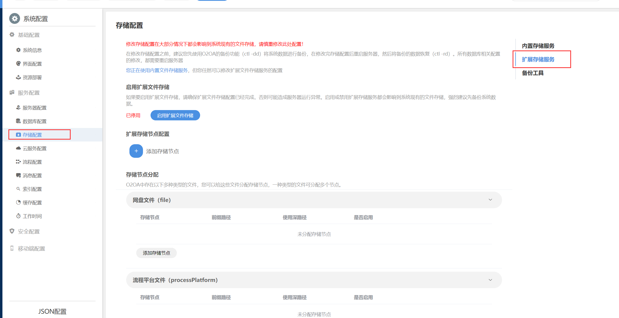
Task: Click the 资源部署 upload icon
Action: 18,77
